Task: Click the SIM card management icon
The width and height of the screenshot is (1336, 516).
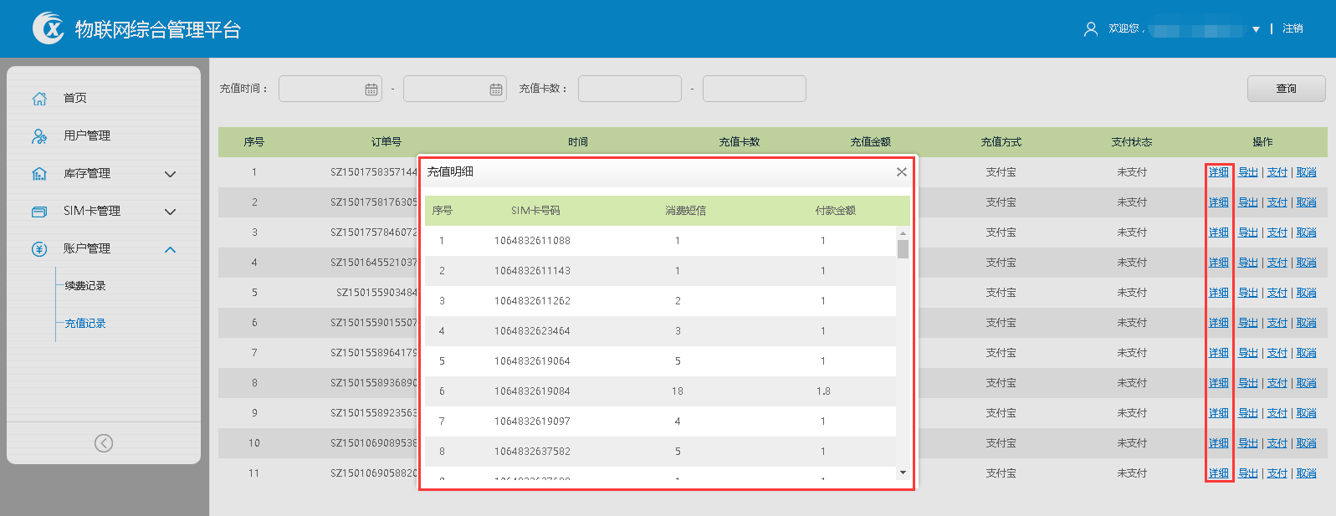Action: pyautogui.click(x=39, y=212)
